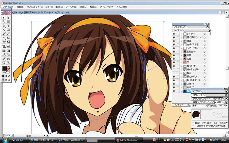
Task: Open the 効果(C) menu
Action: coord(83,7)
